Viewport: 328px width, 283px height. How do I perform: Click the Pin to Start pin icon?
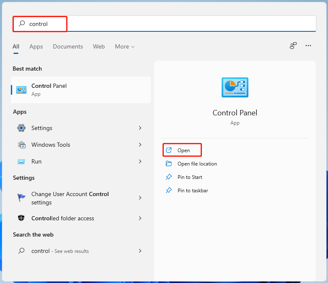click(x=169, y=177)
